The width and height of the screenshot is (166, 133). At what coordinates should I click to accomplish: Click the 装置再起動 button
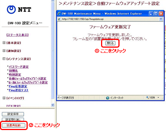[x=14, y=125]
